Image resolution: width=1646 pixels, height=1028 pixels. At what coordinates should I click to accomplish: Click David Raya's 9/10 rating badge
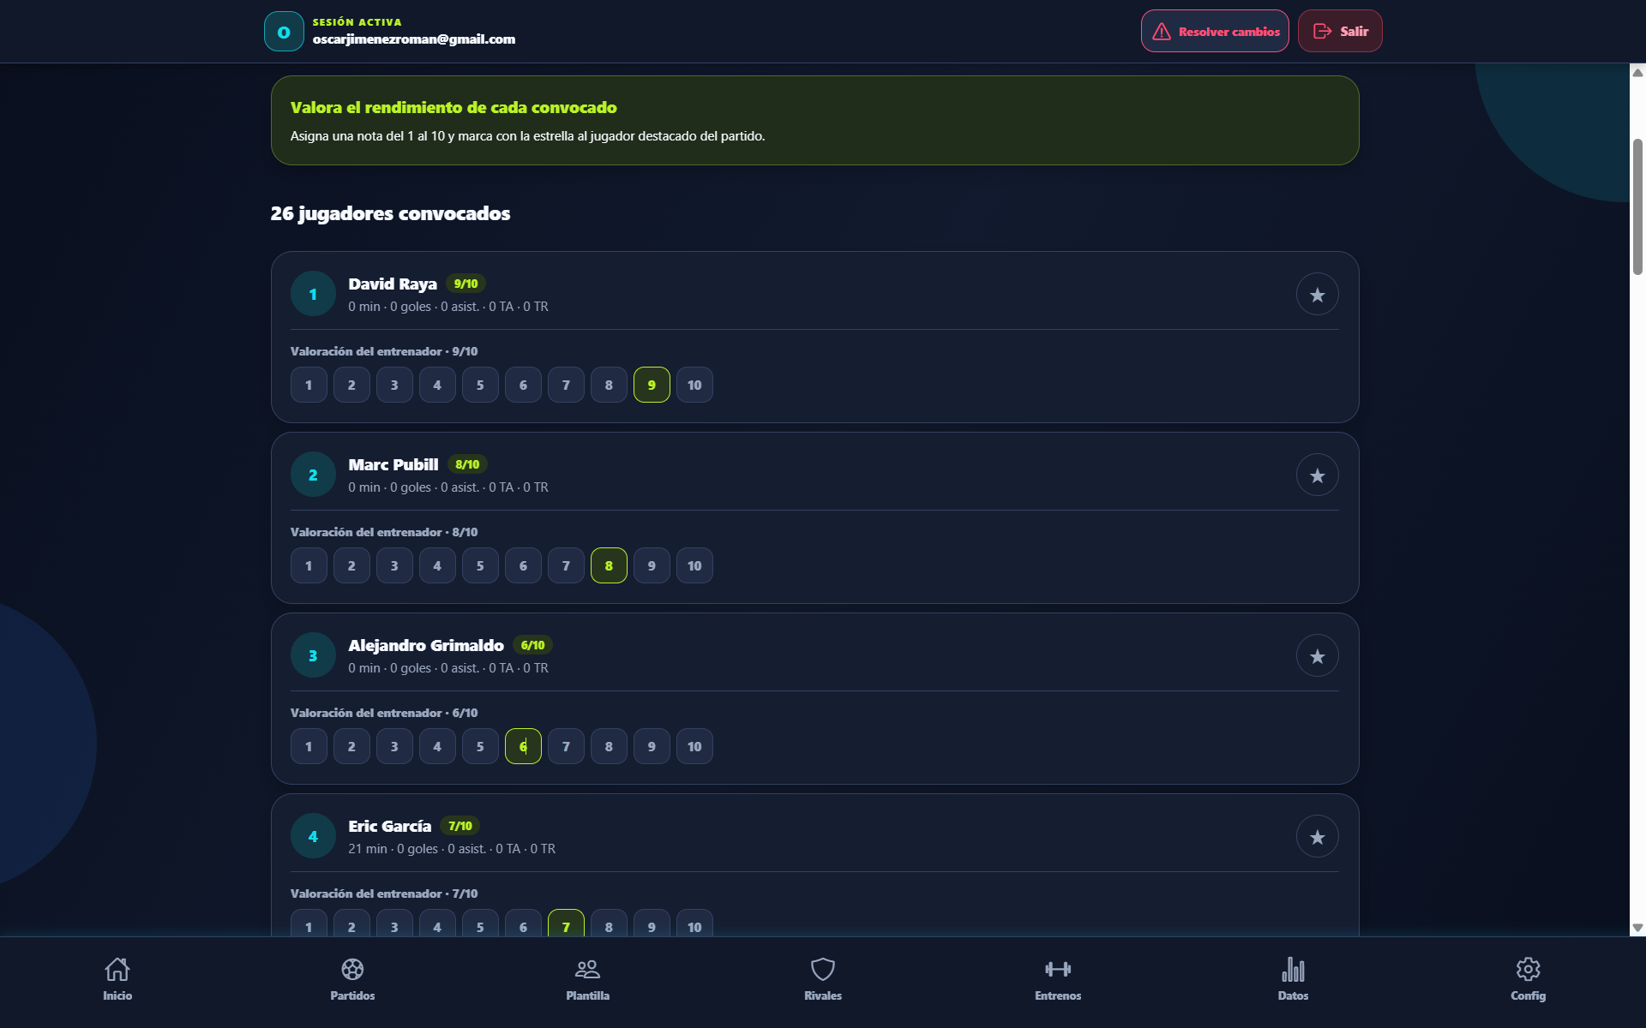coord(466,284)
